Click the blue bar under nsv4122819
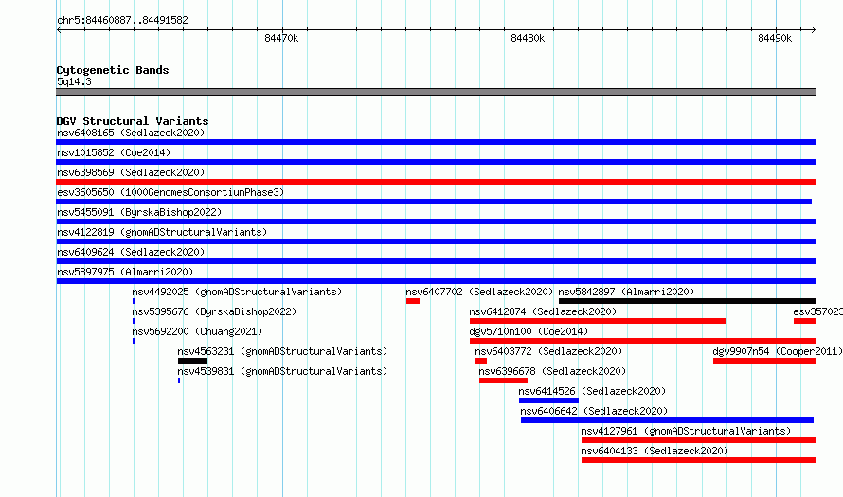Screen dimensions: 843x497 [436, 241]
